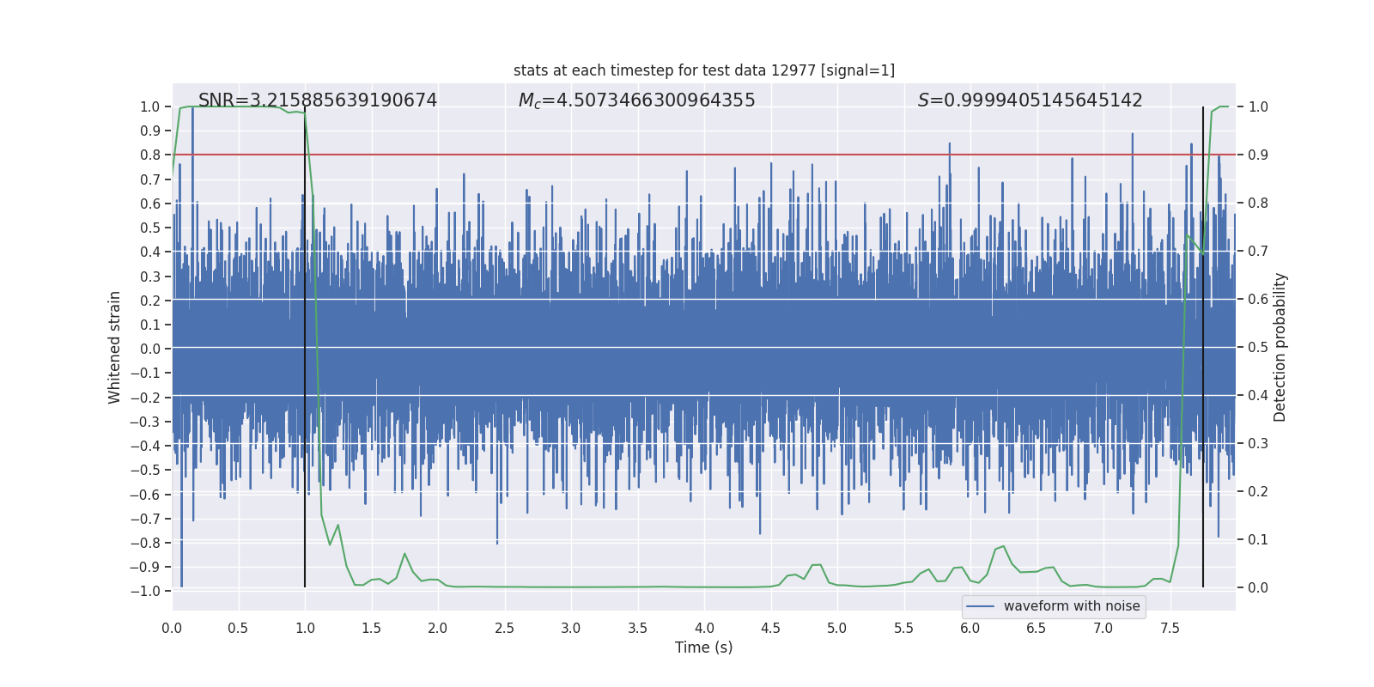
Task: Click the 'waveform with noise' legend label
Action: coord(1072,606)
